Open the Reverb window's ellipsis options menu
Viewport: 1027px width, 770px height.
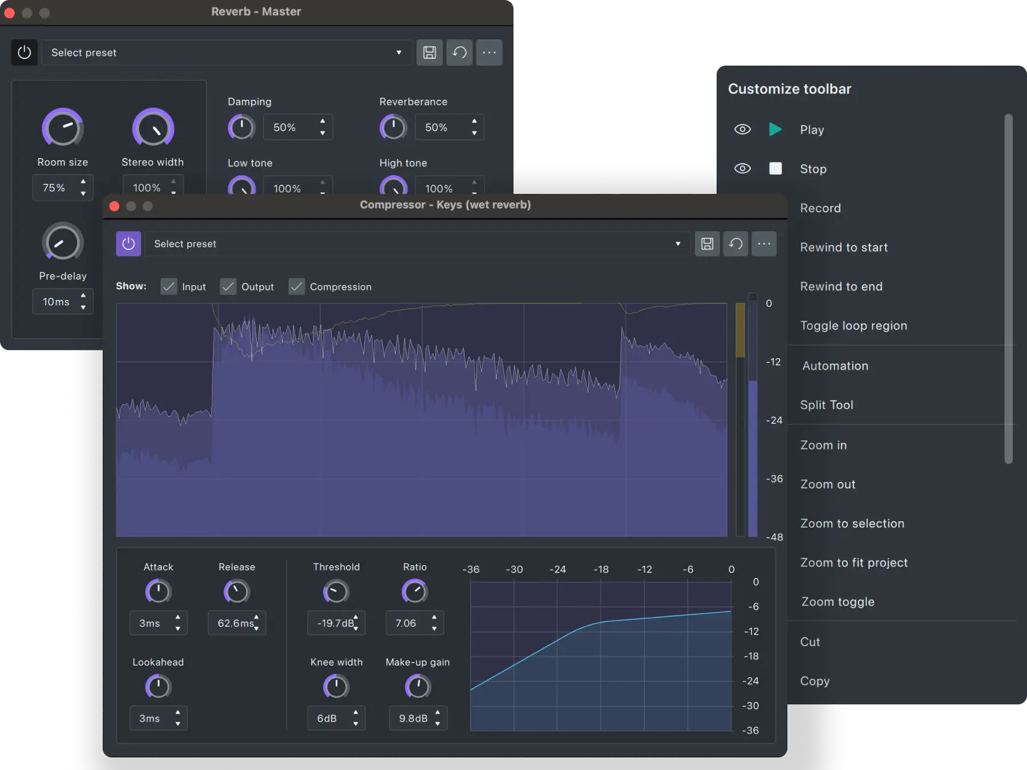pos(489,52)
